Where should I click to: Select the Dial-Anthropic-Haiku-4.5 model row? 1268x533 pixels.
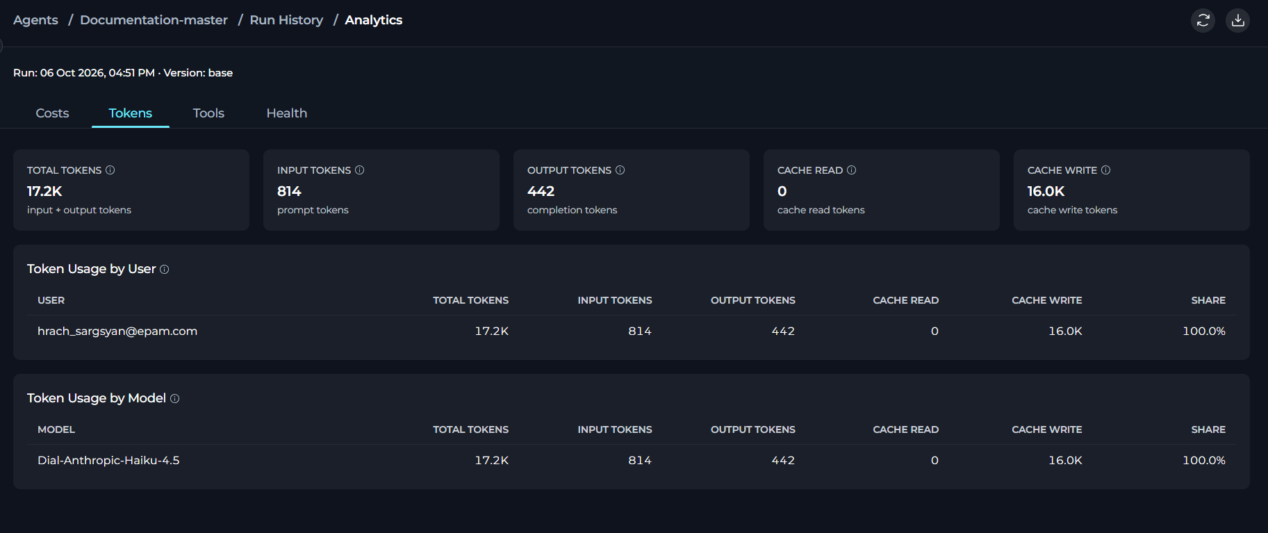click(632, 461)
